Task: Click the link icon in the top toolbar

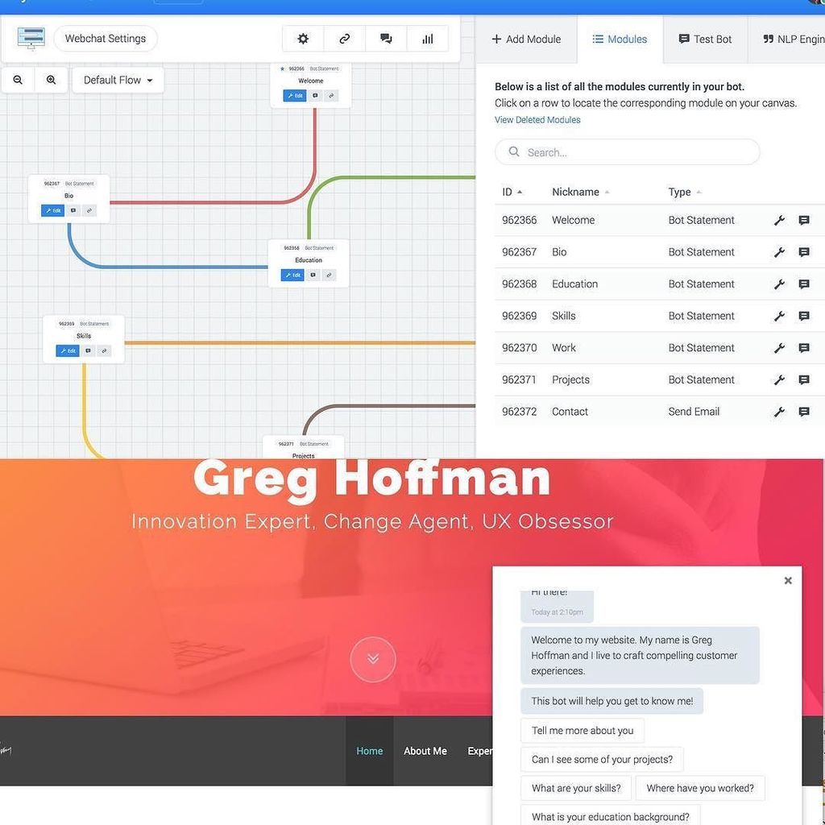Action: click(x=344, y=38)
